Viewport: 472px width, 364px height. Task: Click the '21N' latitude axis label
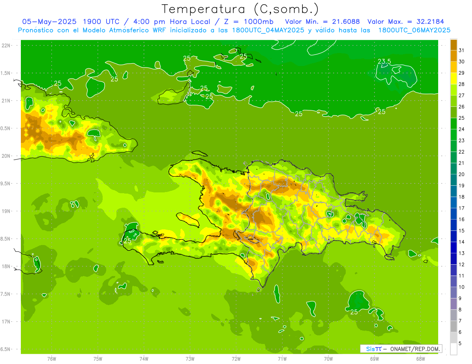point(6,101)
